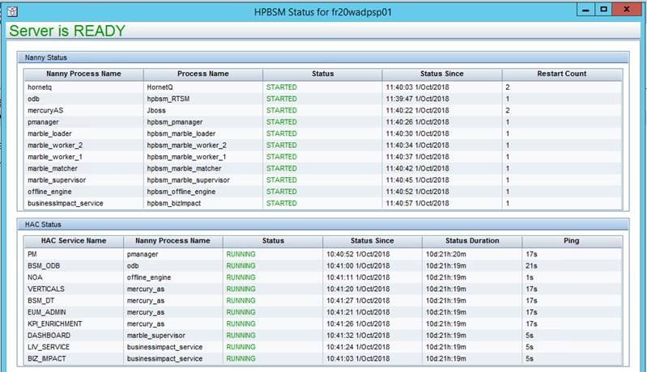Click the hpbsm_bizImpact process cell
The image size is (647, 372).
click(x=203, y=203)
